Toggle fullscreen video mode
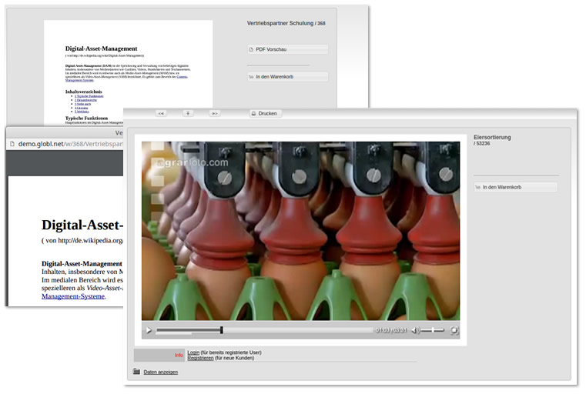 click(454, 330)
